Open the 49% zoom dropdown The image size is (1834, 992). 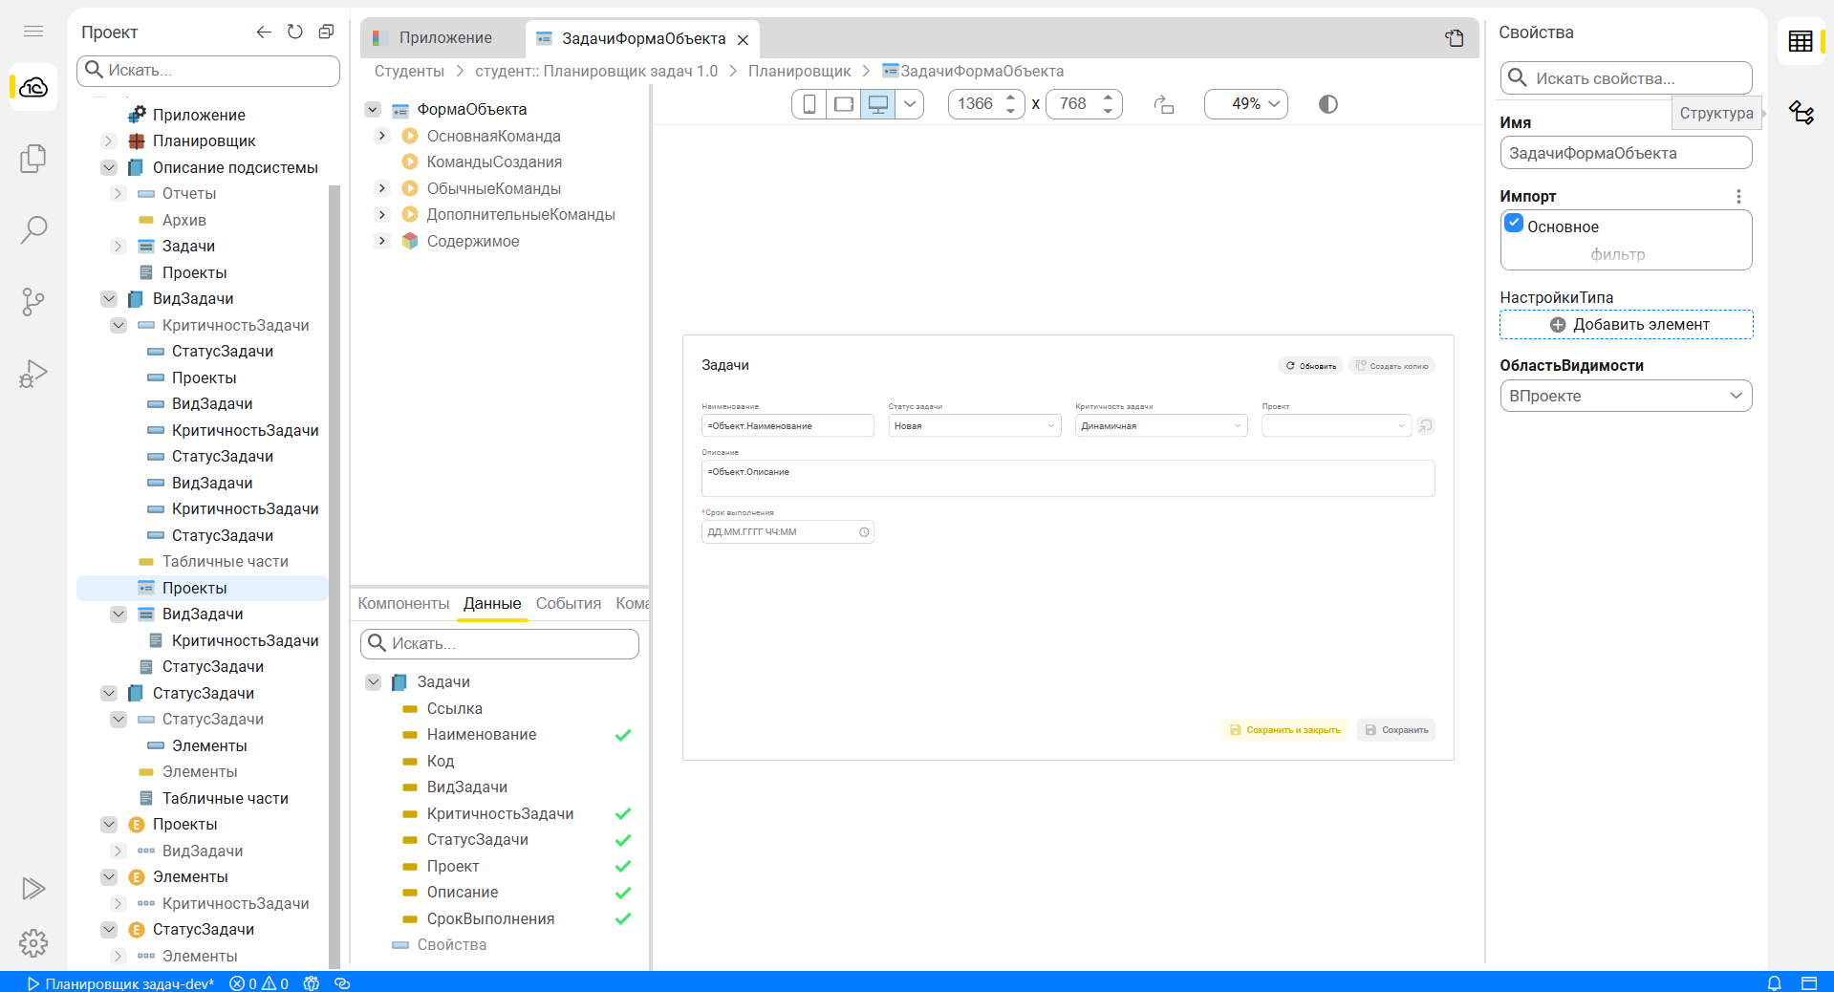1245,104
